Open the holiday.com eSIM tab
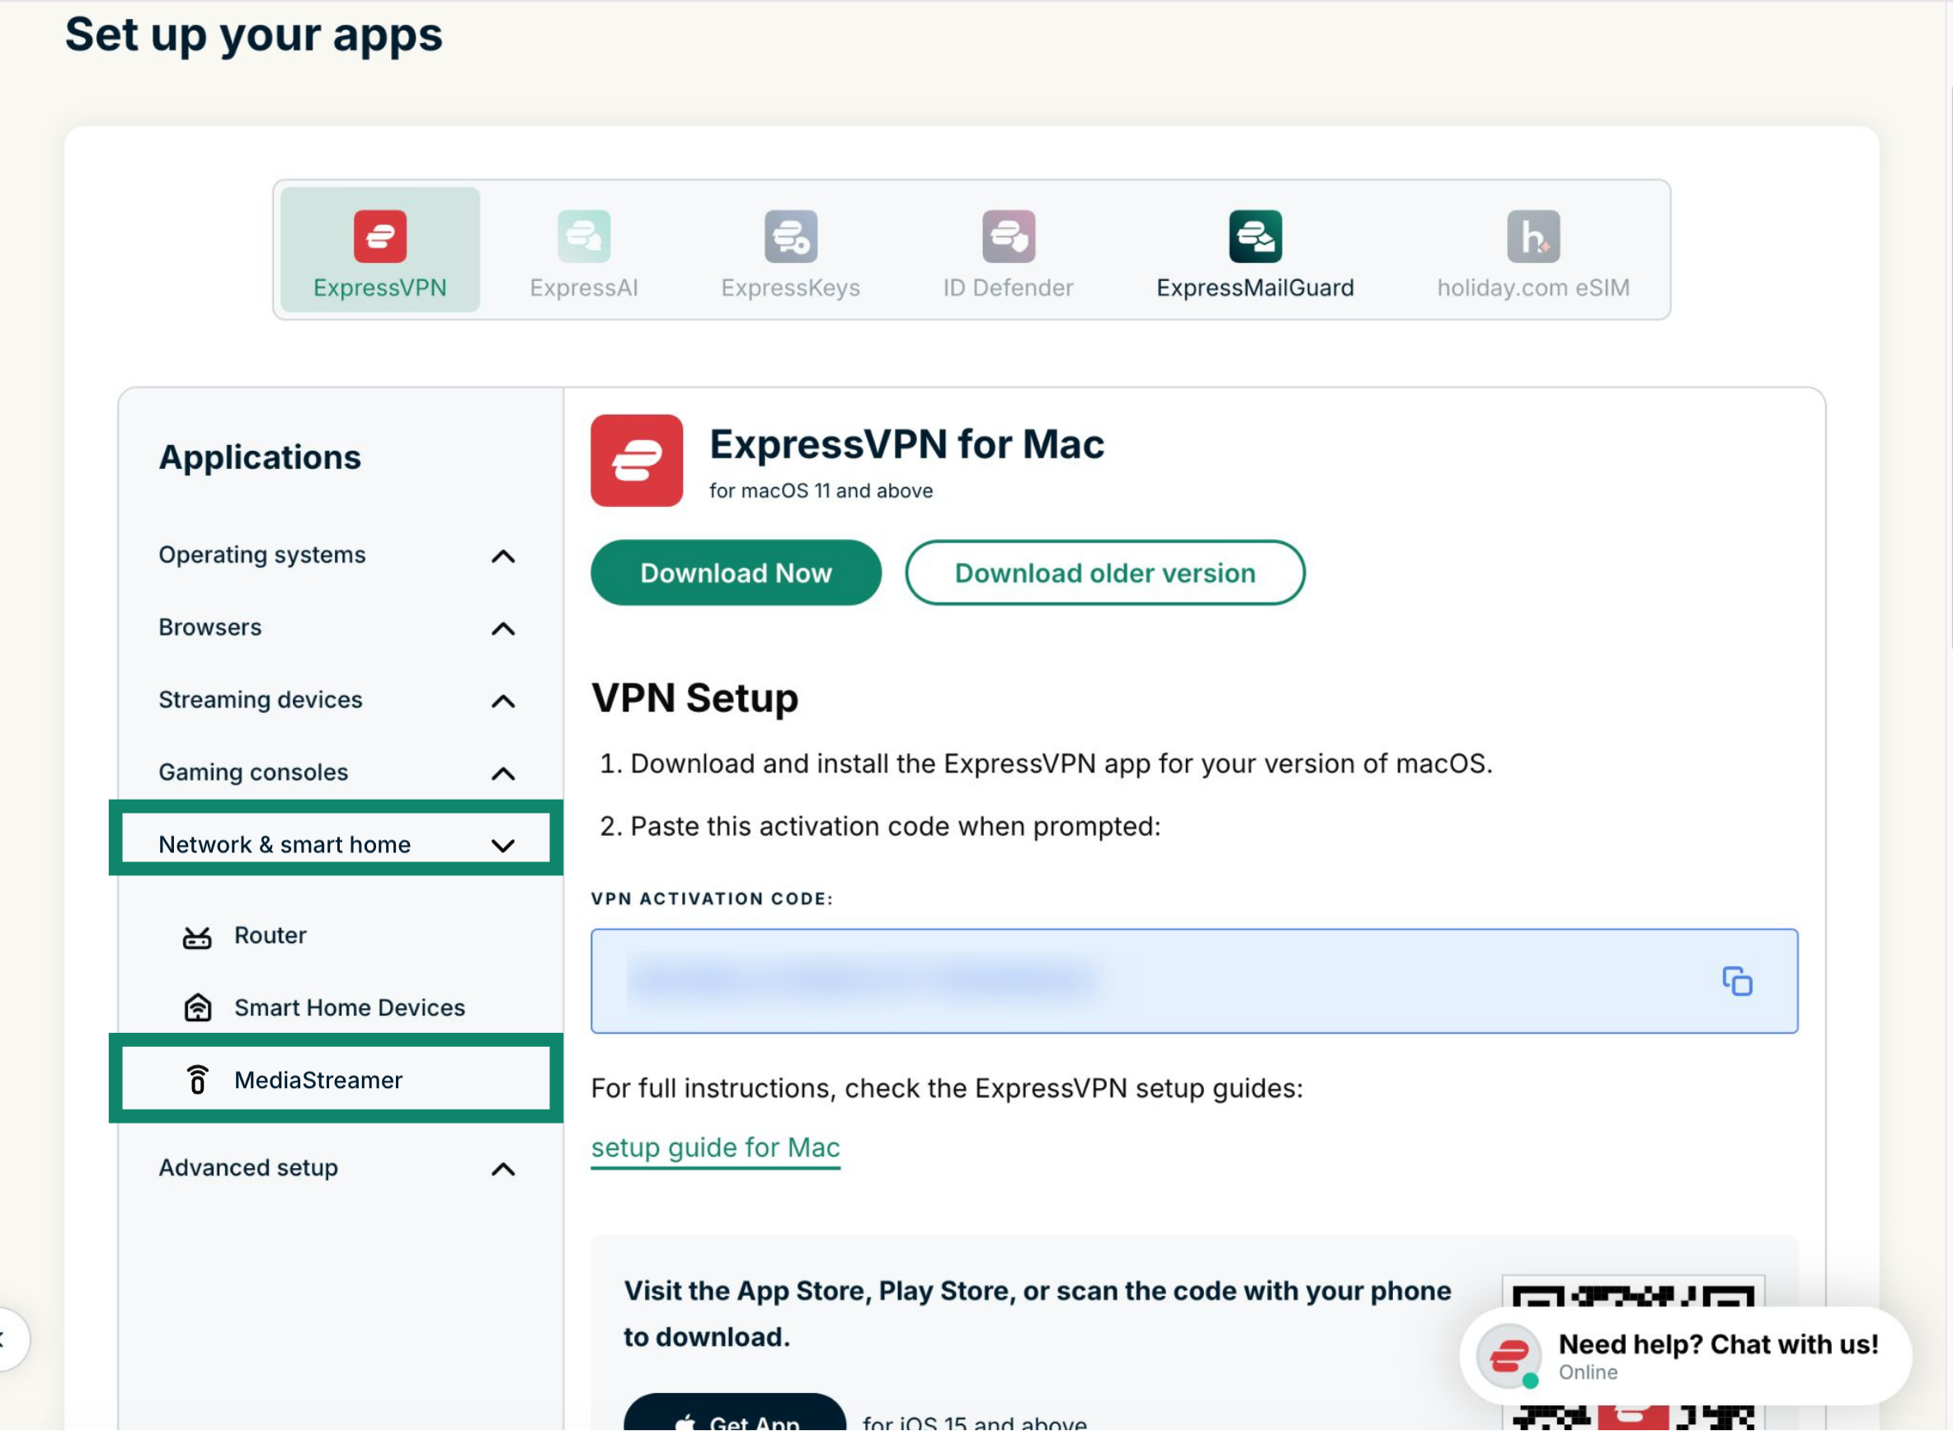The height and width of the screenshot is (1431, 1953). (x=1532, y=254)
